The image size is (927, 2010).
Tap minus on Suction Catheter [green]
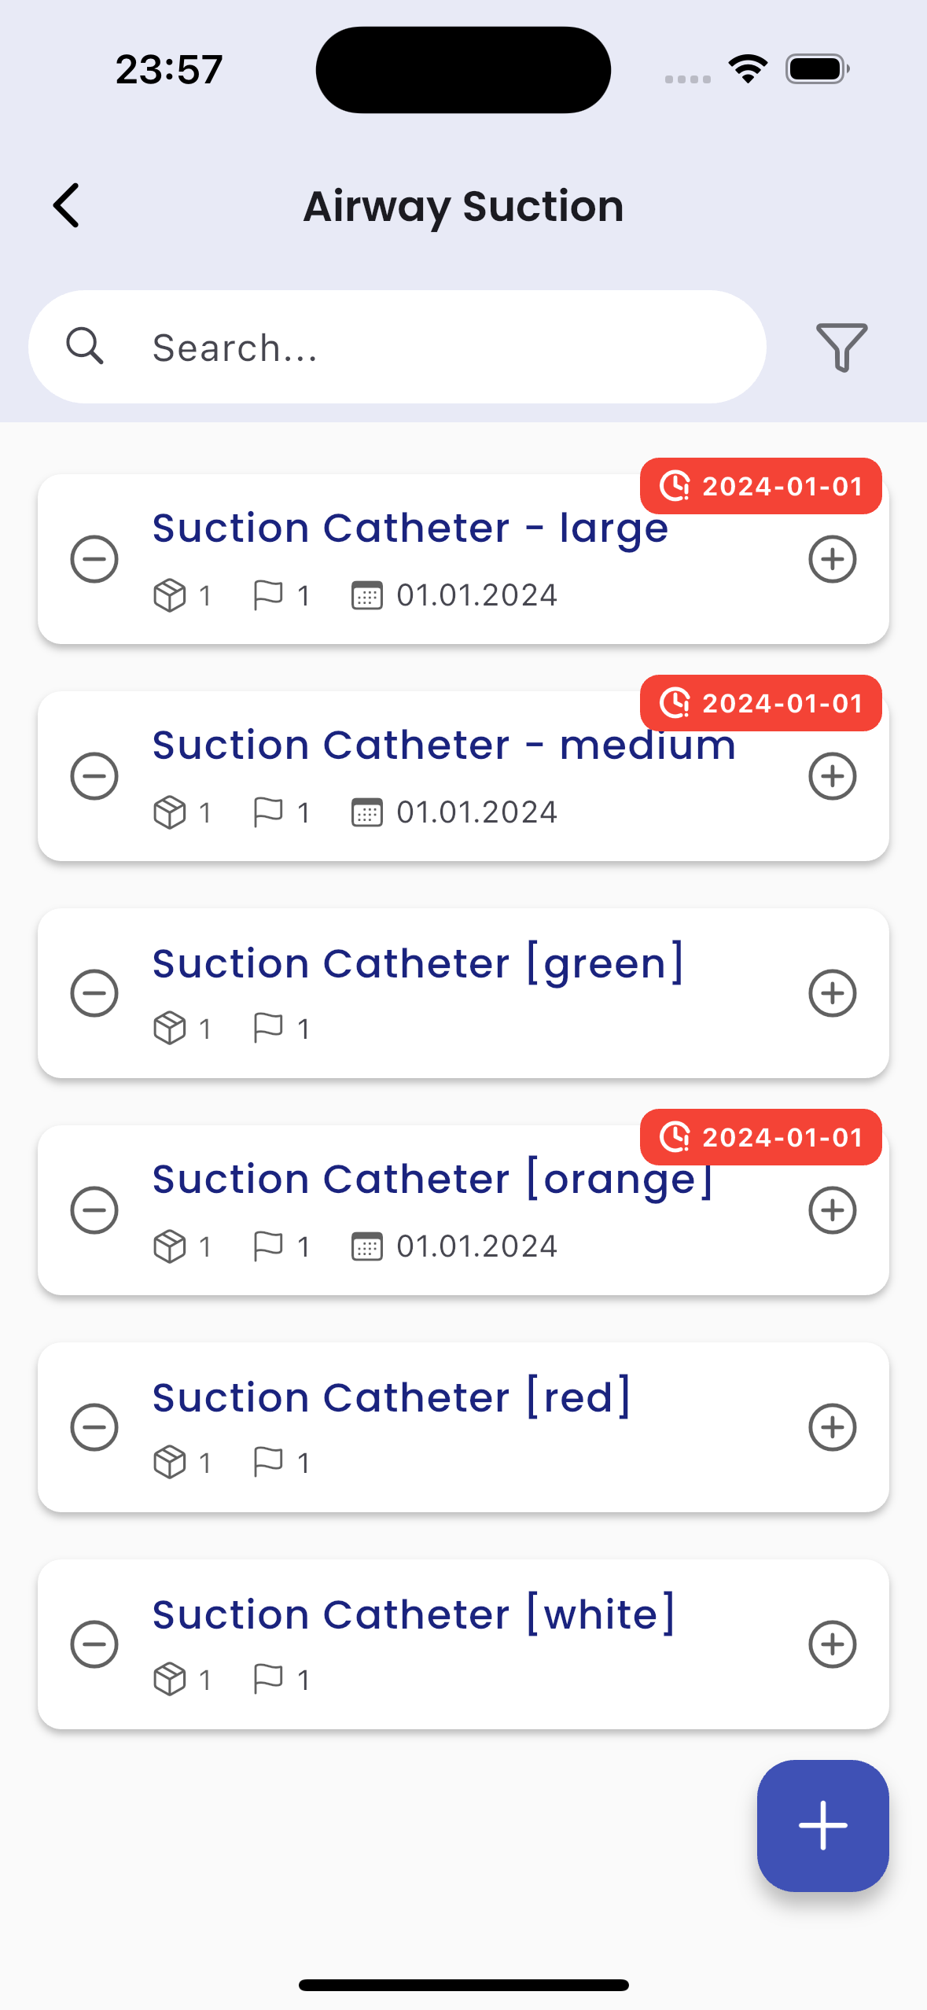point(94,993)
